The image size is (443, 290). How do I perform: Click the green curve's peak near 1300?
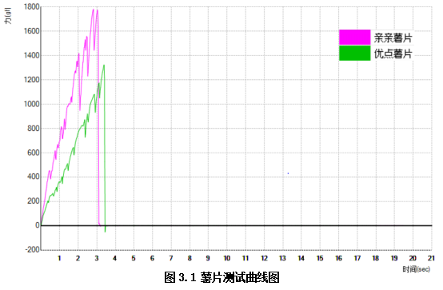[104, 66]
